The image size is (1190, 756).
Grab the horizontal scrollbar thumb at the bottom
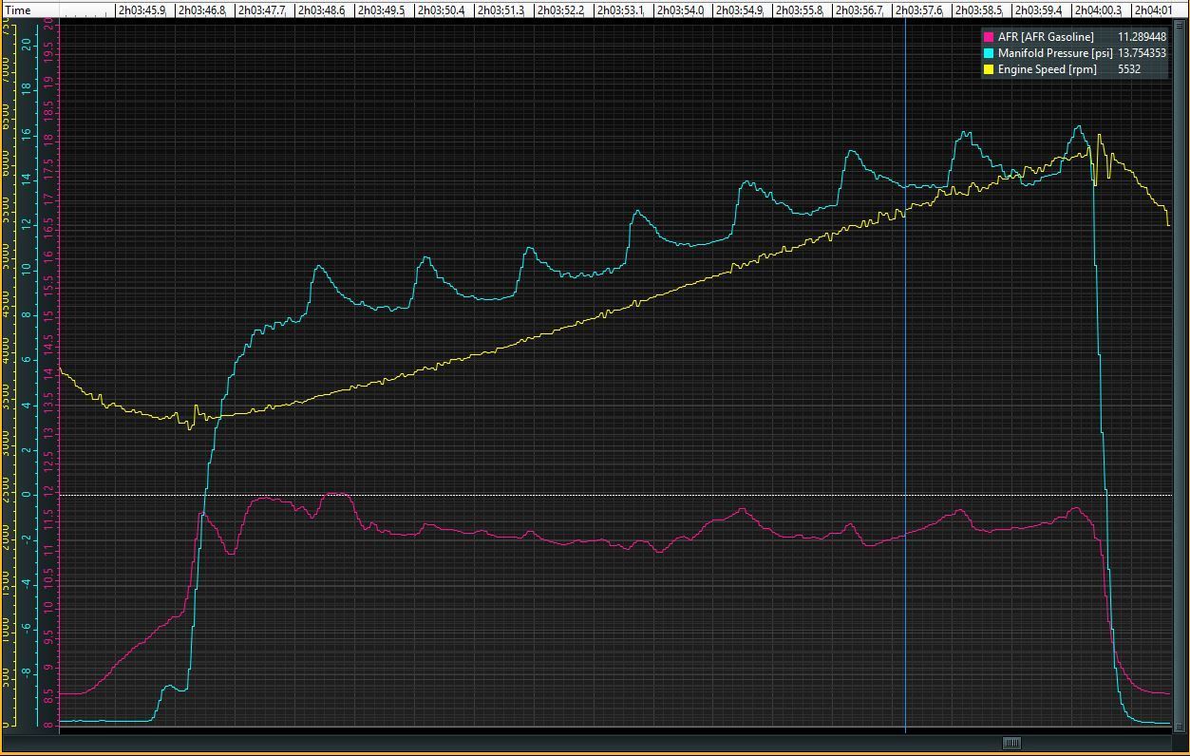coord(1011,743)
